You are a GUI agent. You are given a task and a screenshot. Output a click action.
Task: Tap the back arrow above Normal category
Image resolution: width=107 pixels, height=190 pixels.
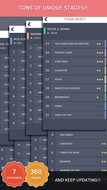pyautogui.click(x=29, y=24)
